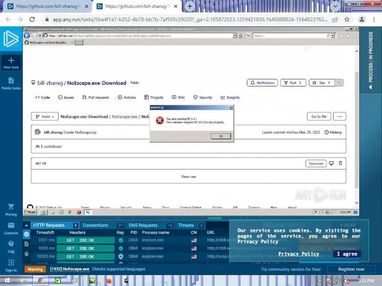
Task: Click the IE Search input field
Action: [289, 35]
